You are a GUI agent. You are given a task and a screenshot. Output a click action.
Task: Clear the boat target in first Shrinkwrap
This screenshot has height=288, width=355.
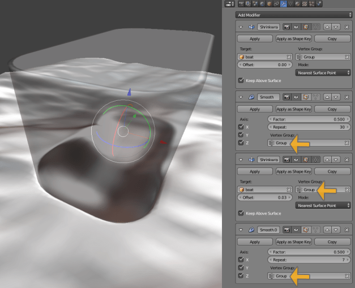[289, 57]
